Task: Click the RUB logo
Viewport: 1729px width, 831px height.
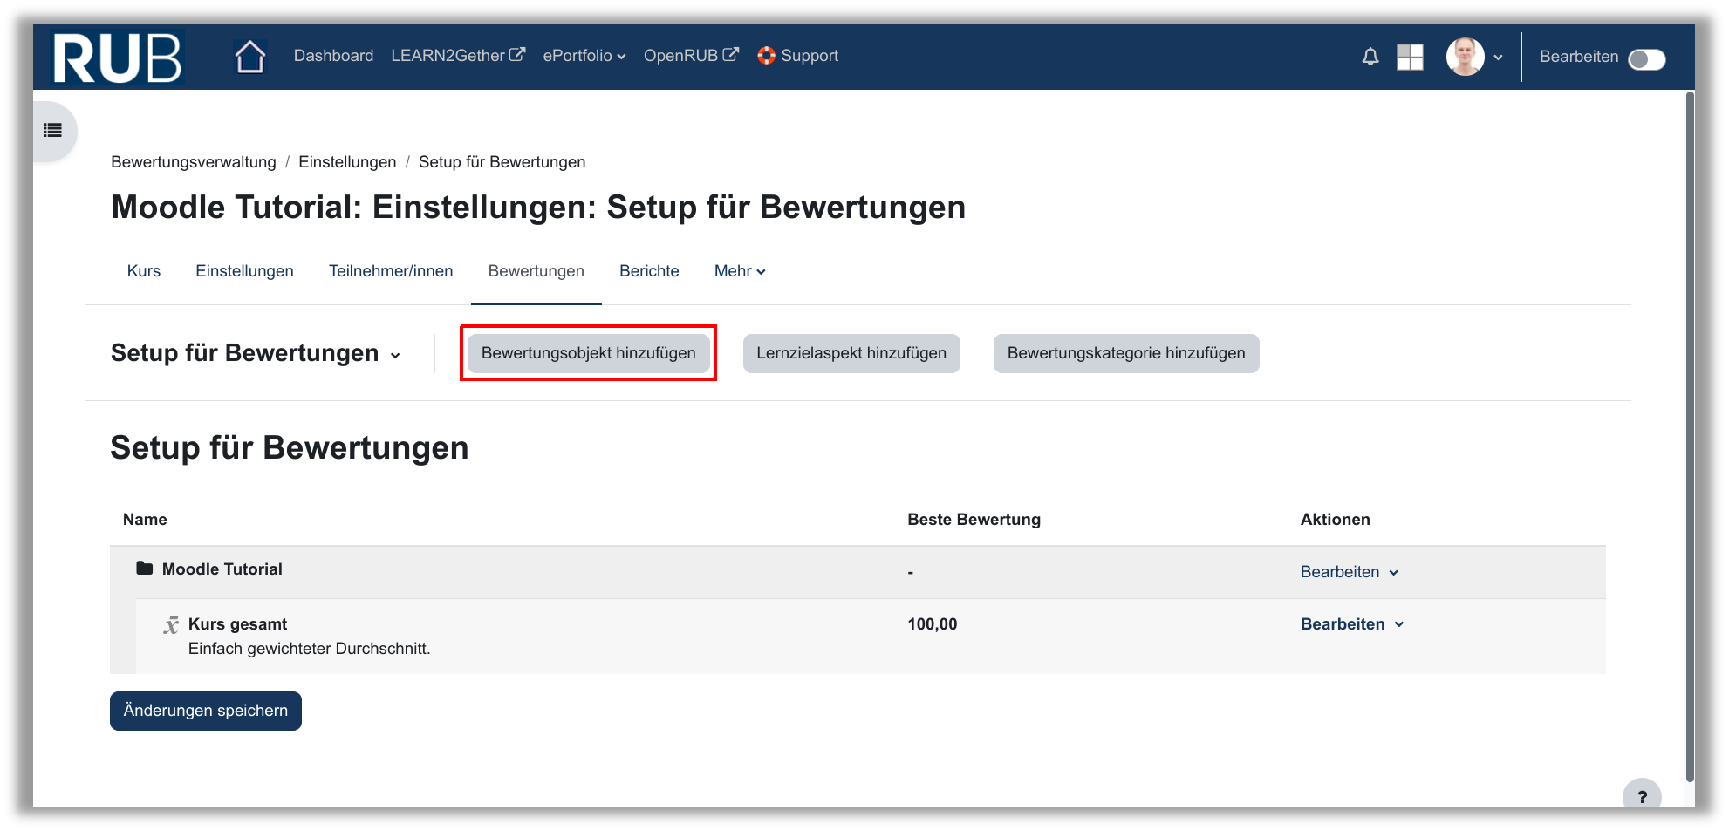Action: [x=118, y=58]
